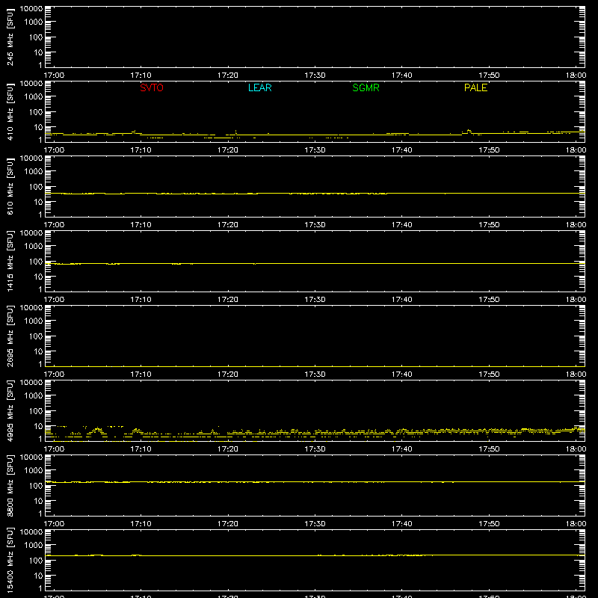
Task: Click the 1000 y-axis value on 15400 MHz plot
Action: click(x=34, y=546)
